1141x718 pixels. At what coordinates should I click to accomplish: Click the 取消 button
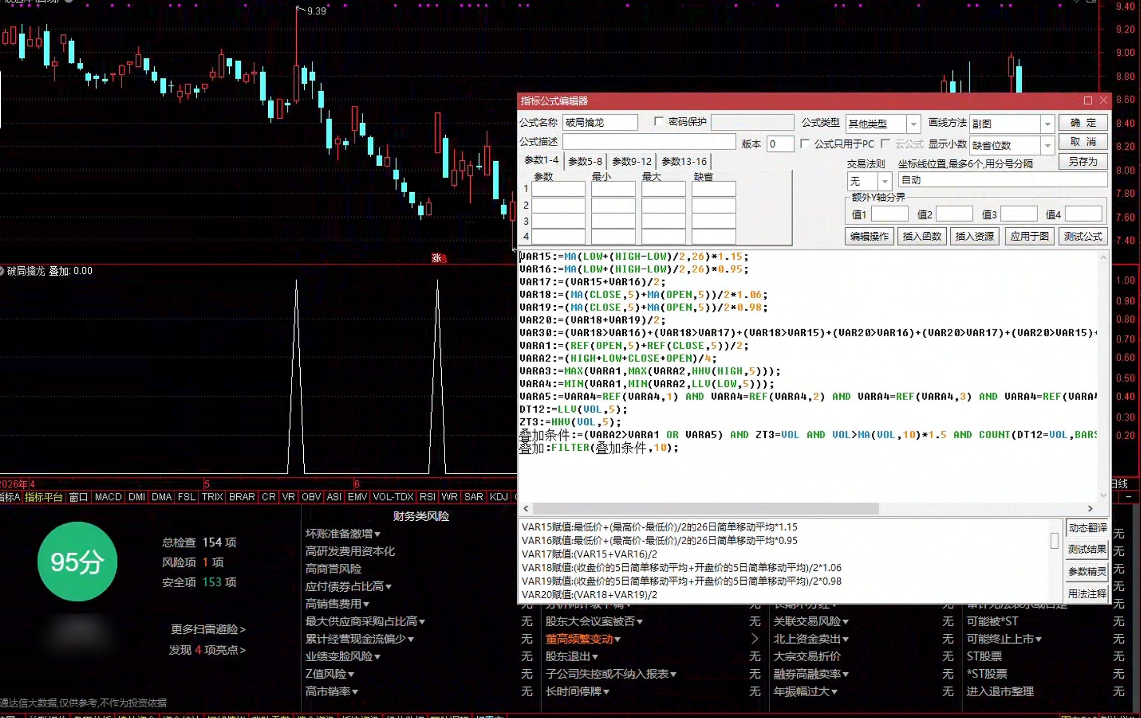tap(1083, 142)
